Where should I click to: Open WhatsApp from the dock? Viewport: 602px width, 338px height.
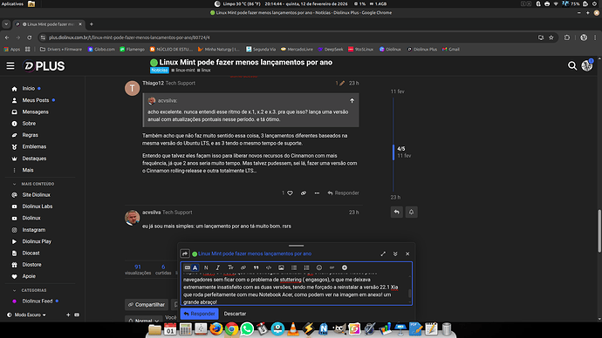(x=247, y=328)
